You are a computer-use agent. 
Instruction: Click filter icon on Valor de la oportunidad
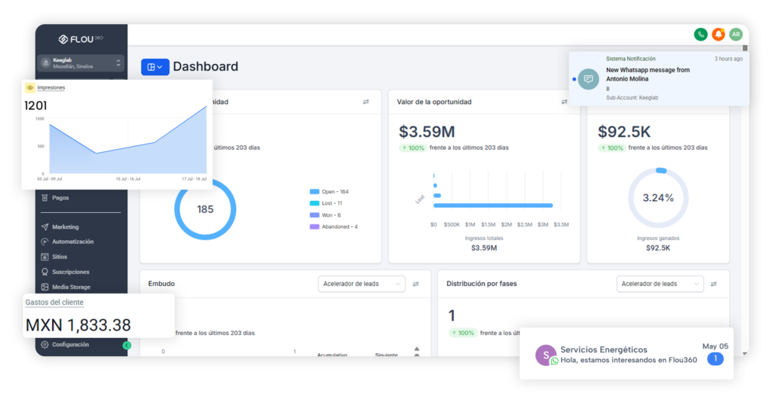pyautogui.click(x=564, y=102)
